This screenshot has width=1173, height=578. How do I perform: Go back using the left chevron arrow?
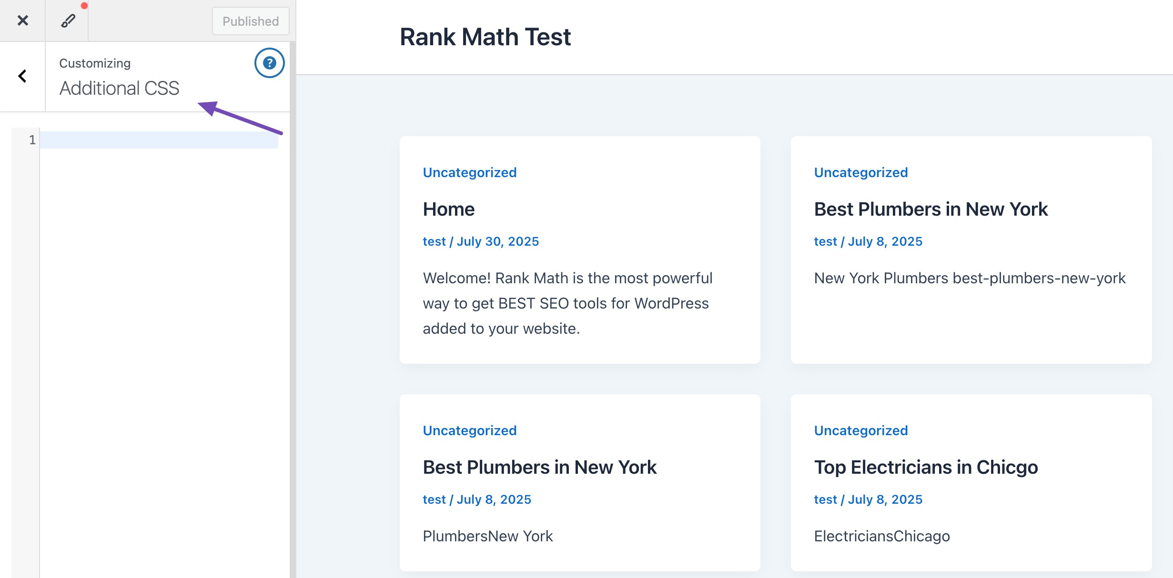click(22, 76)
